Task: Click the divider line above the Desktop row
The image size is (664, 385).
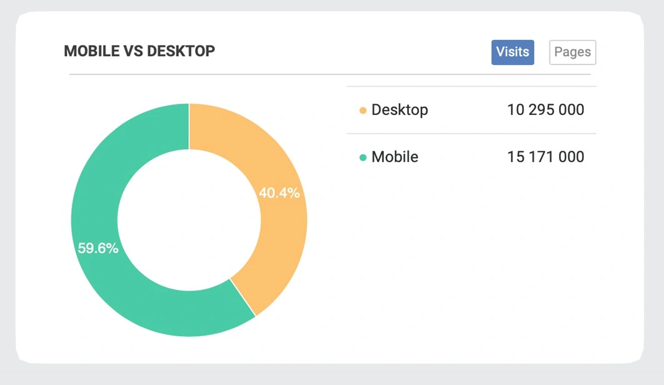Action: coord(471,87)
